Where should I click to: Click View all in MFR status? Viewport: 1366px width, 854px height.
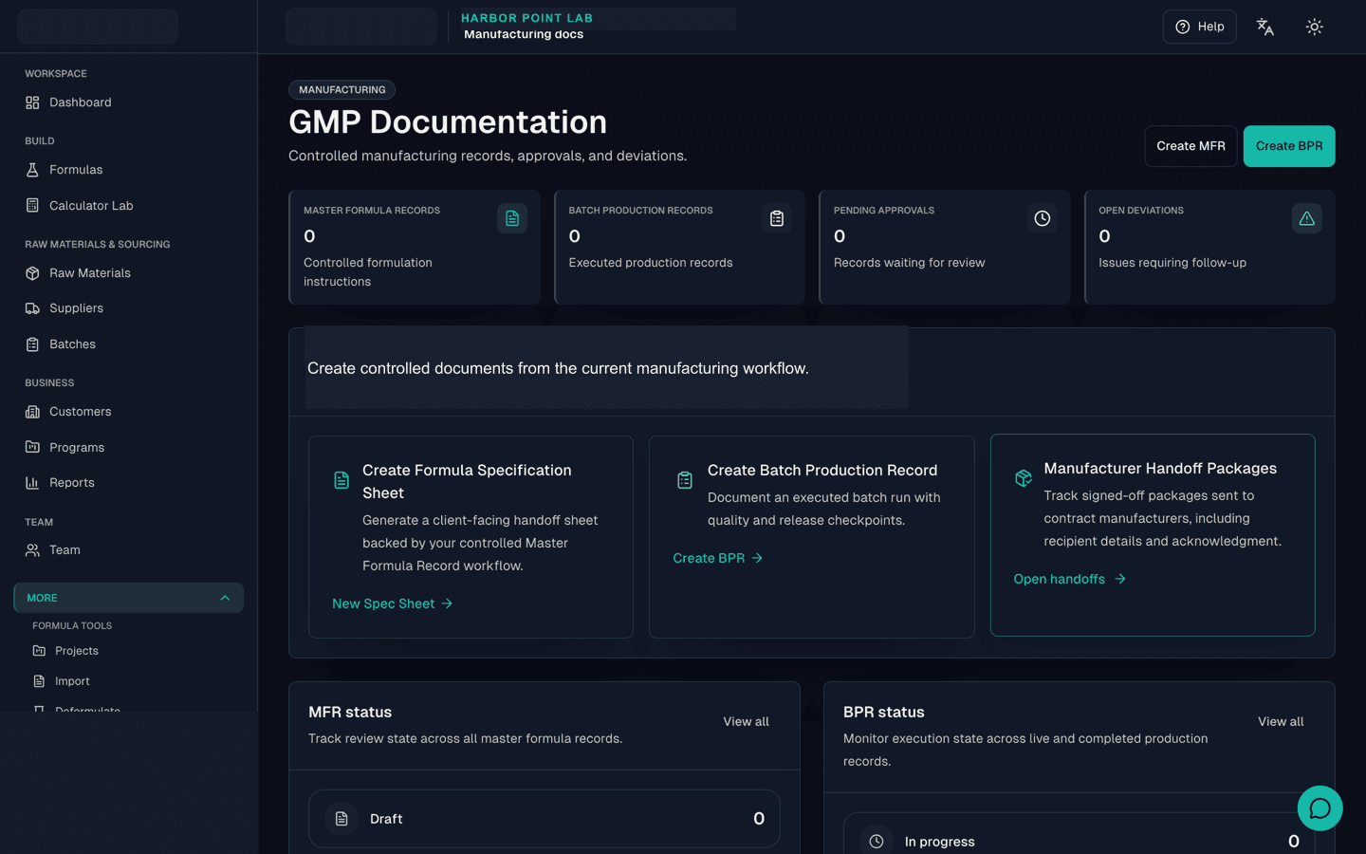746,722
